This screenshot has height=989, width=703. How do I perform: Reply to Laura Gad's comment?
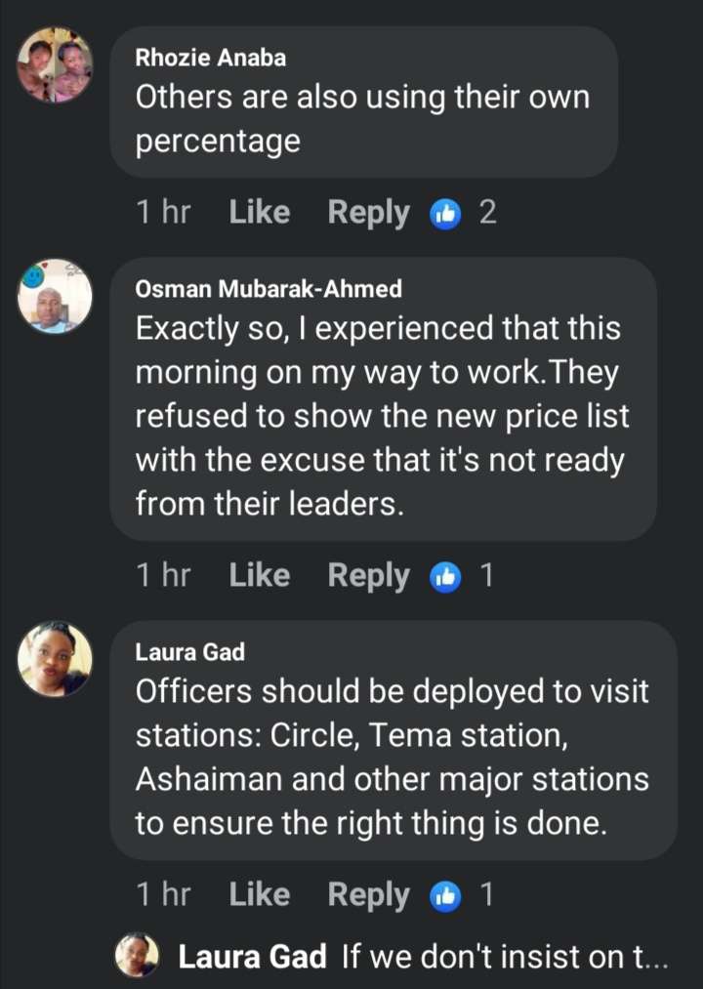(368, 894)
